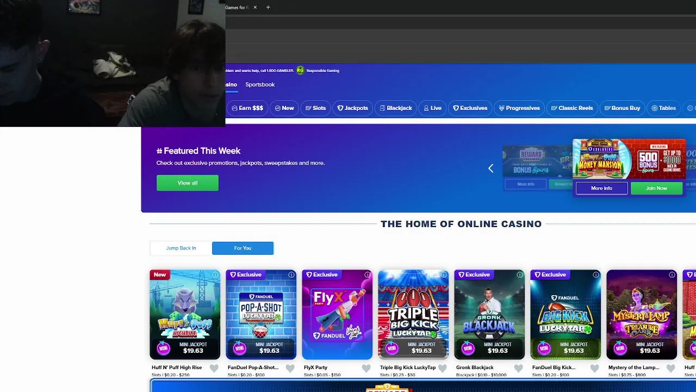Viewport: 696px width, 392px height.
Task: Select the Progressives category
Action: [x=519, y=108]
